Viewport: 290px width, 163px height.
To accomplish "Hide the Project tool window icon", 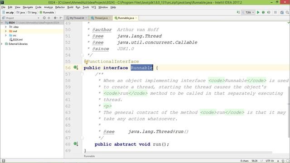I will (x=61, y=18).
